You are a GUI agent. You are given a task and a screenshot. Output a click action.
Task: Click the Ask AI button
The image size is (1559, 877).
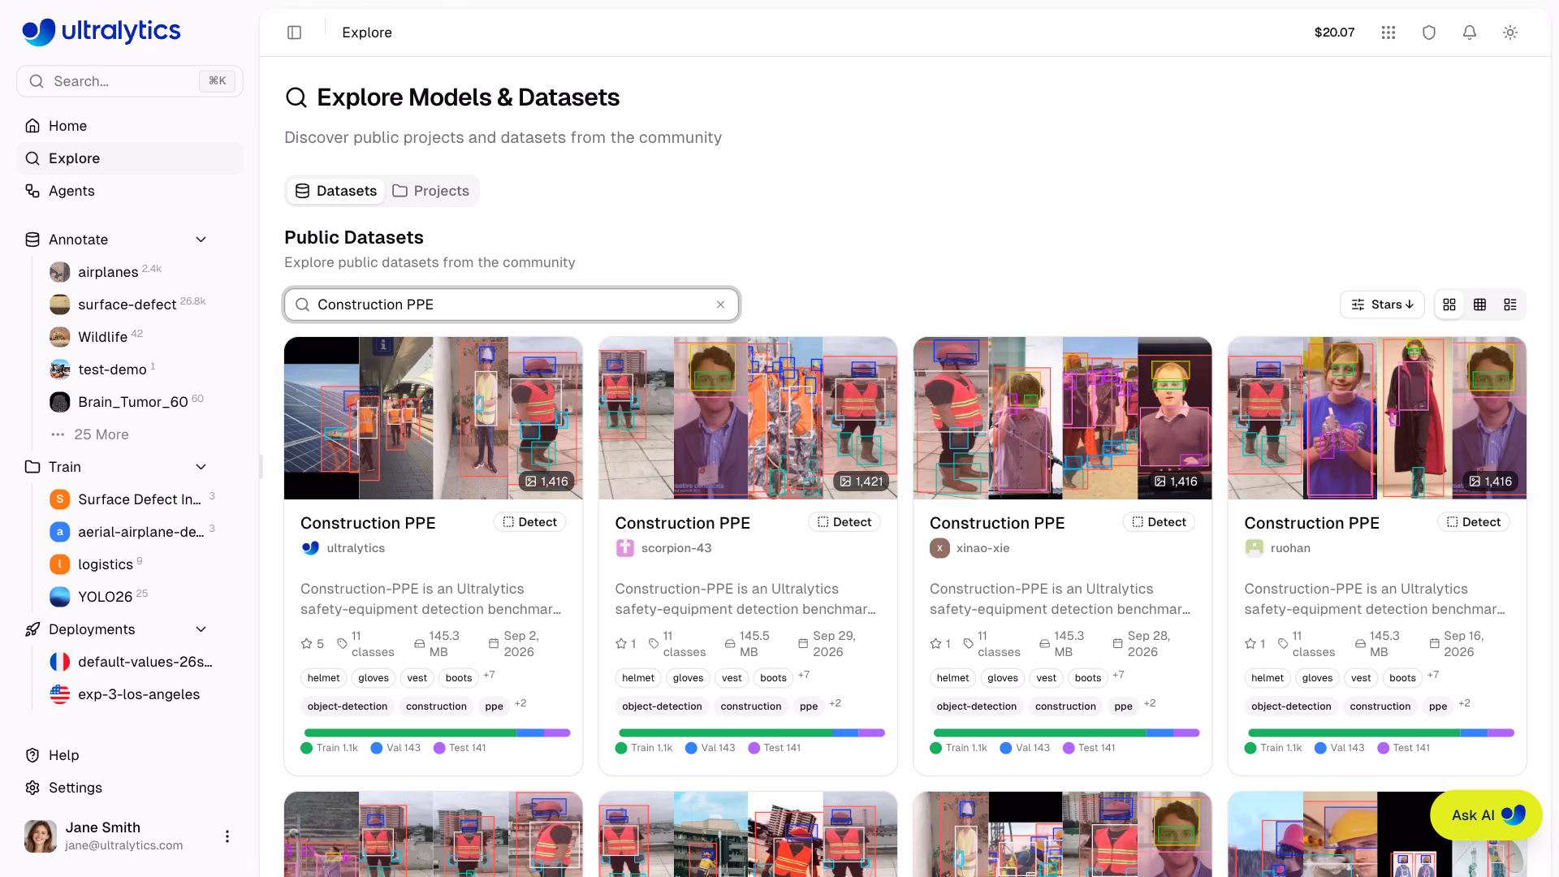(1486, 815)
